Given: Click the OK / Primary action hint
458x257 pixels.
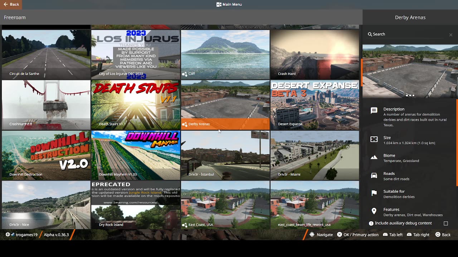Looking at the screenshot, I should click(357, 235).
